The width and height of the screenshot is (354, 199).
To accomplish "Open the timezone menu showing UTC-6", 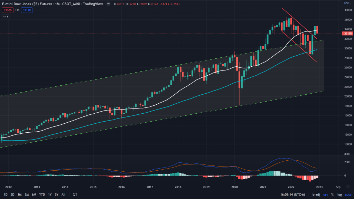I will click(292, 195).
